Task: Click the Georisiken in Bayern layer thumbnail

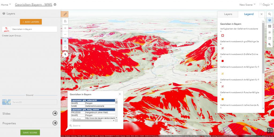Action: 6,29
